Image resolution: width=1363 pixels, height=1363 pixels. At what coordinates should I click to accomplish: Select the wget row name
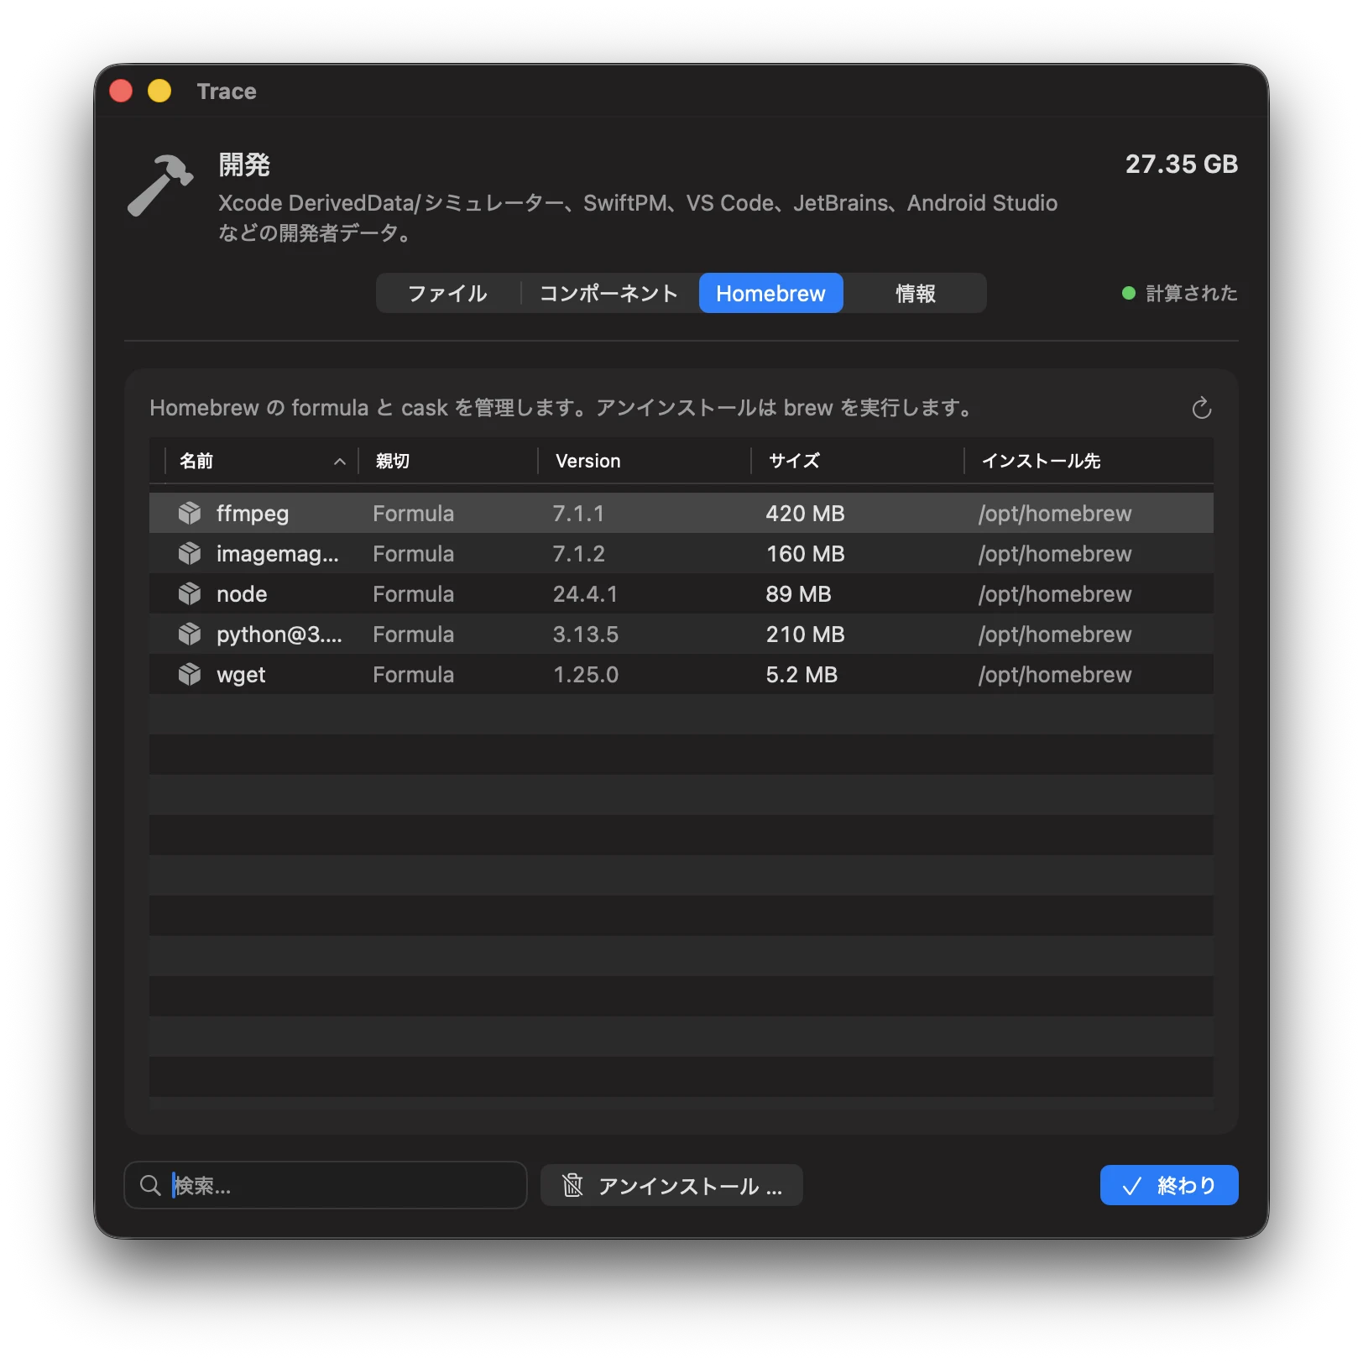(241, 674)
